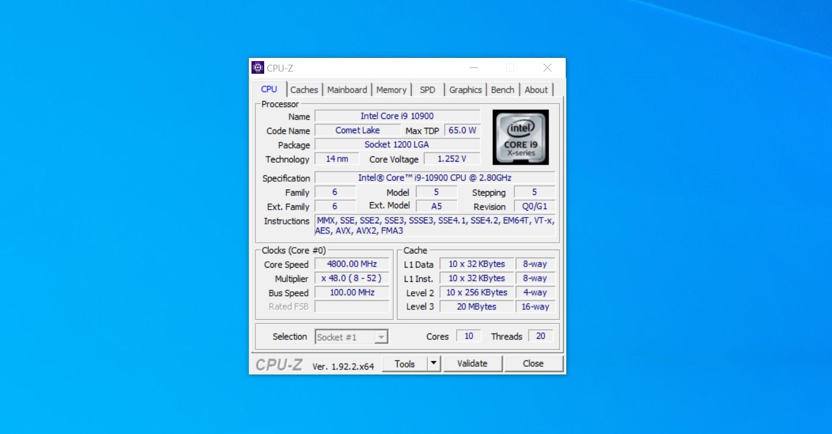Click the 65.0 W Max TDP value

click(x=462, y=130)
